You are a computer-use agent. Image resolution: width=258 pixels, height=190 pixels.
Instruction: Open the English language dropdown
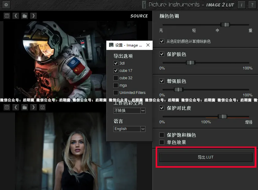point(129,129)
